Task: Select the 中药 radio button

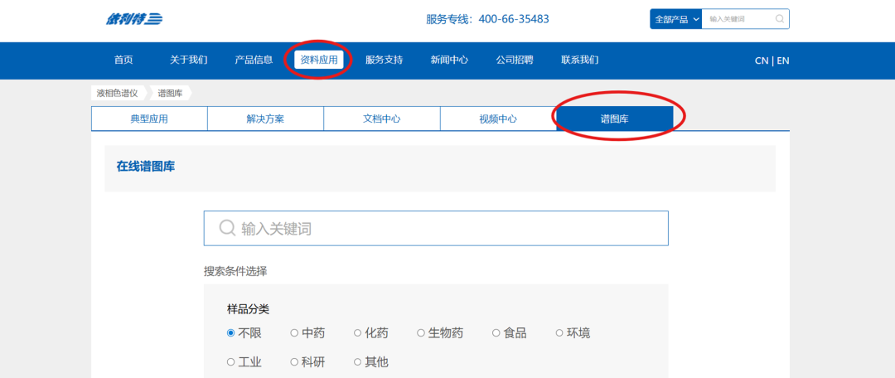Action: (x=294, y=333)
